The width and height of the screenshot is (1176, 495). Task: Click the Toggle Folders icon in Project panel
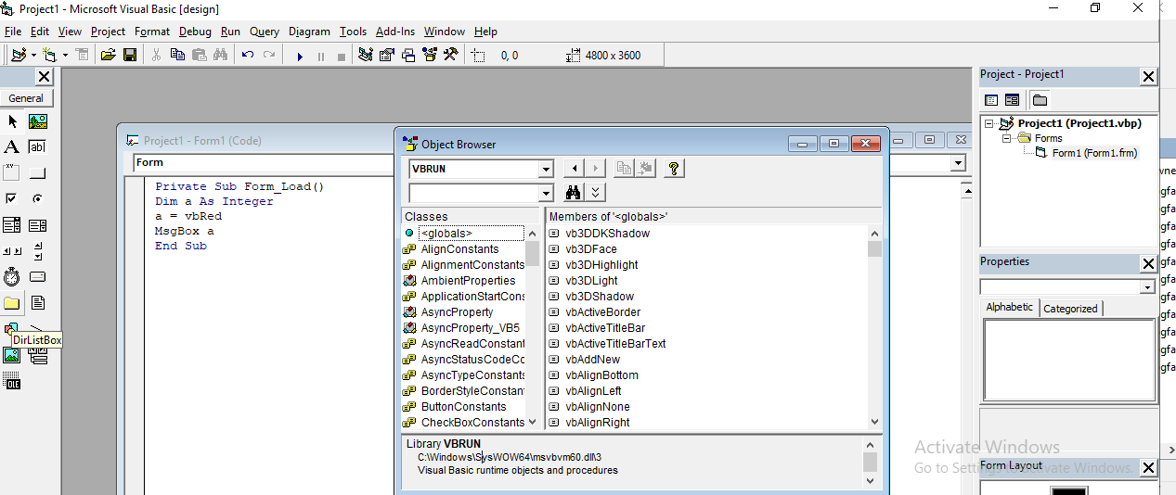(1040, 100)
